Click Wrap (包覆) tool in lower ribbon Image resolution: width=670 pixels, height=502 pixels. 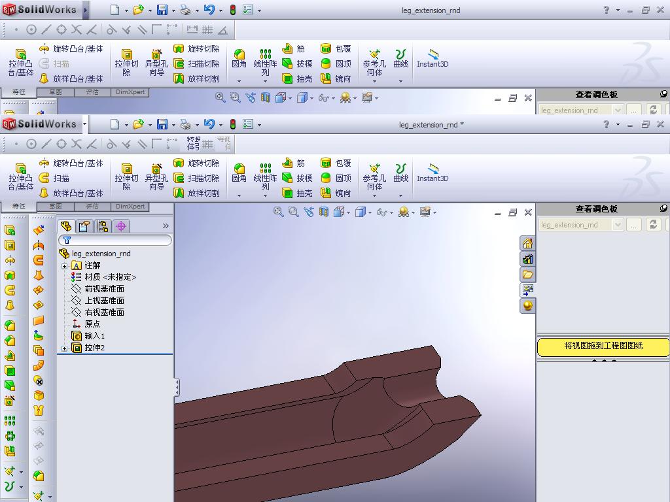click(x=336, y=163)
